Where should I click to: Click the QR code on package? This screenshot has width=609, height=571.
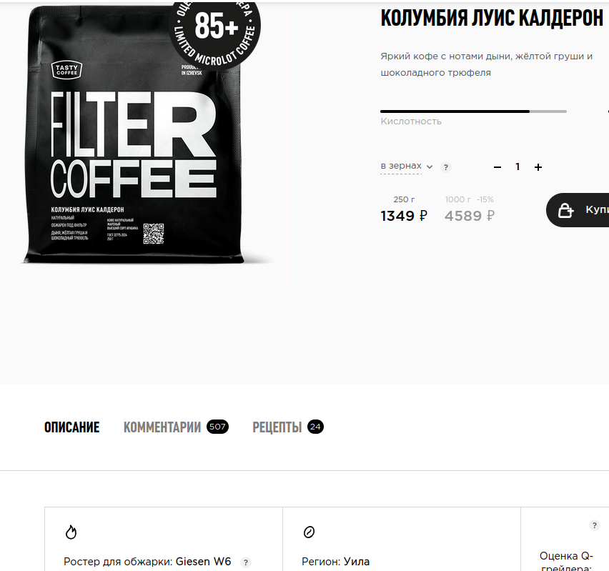[154, 234]
